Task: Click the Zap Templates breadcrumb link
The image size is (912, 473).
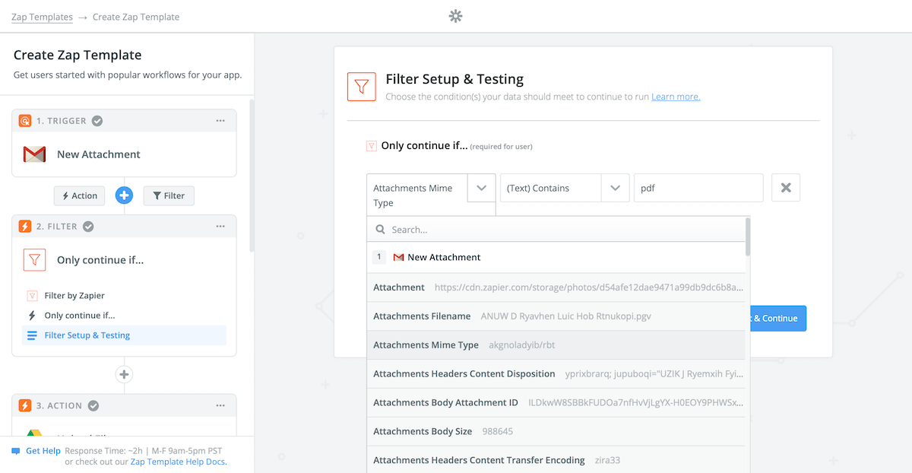Action: coord(42,16)
